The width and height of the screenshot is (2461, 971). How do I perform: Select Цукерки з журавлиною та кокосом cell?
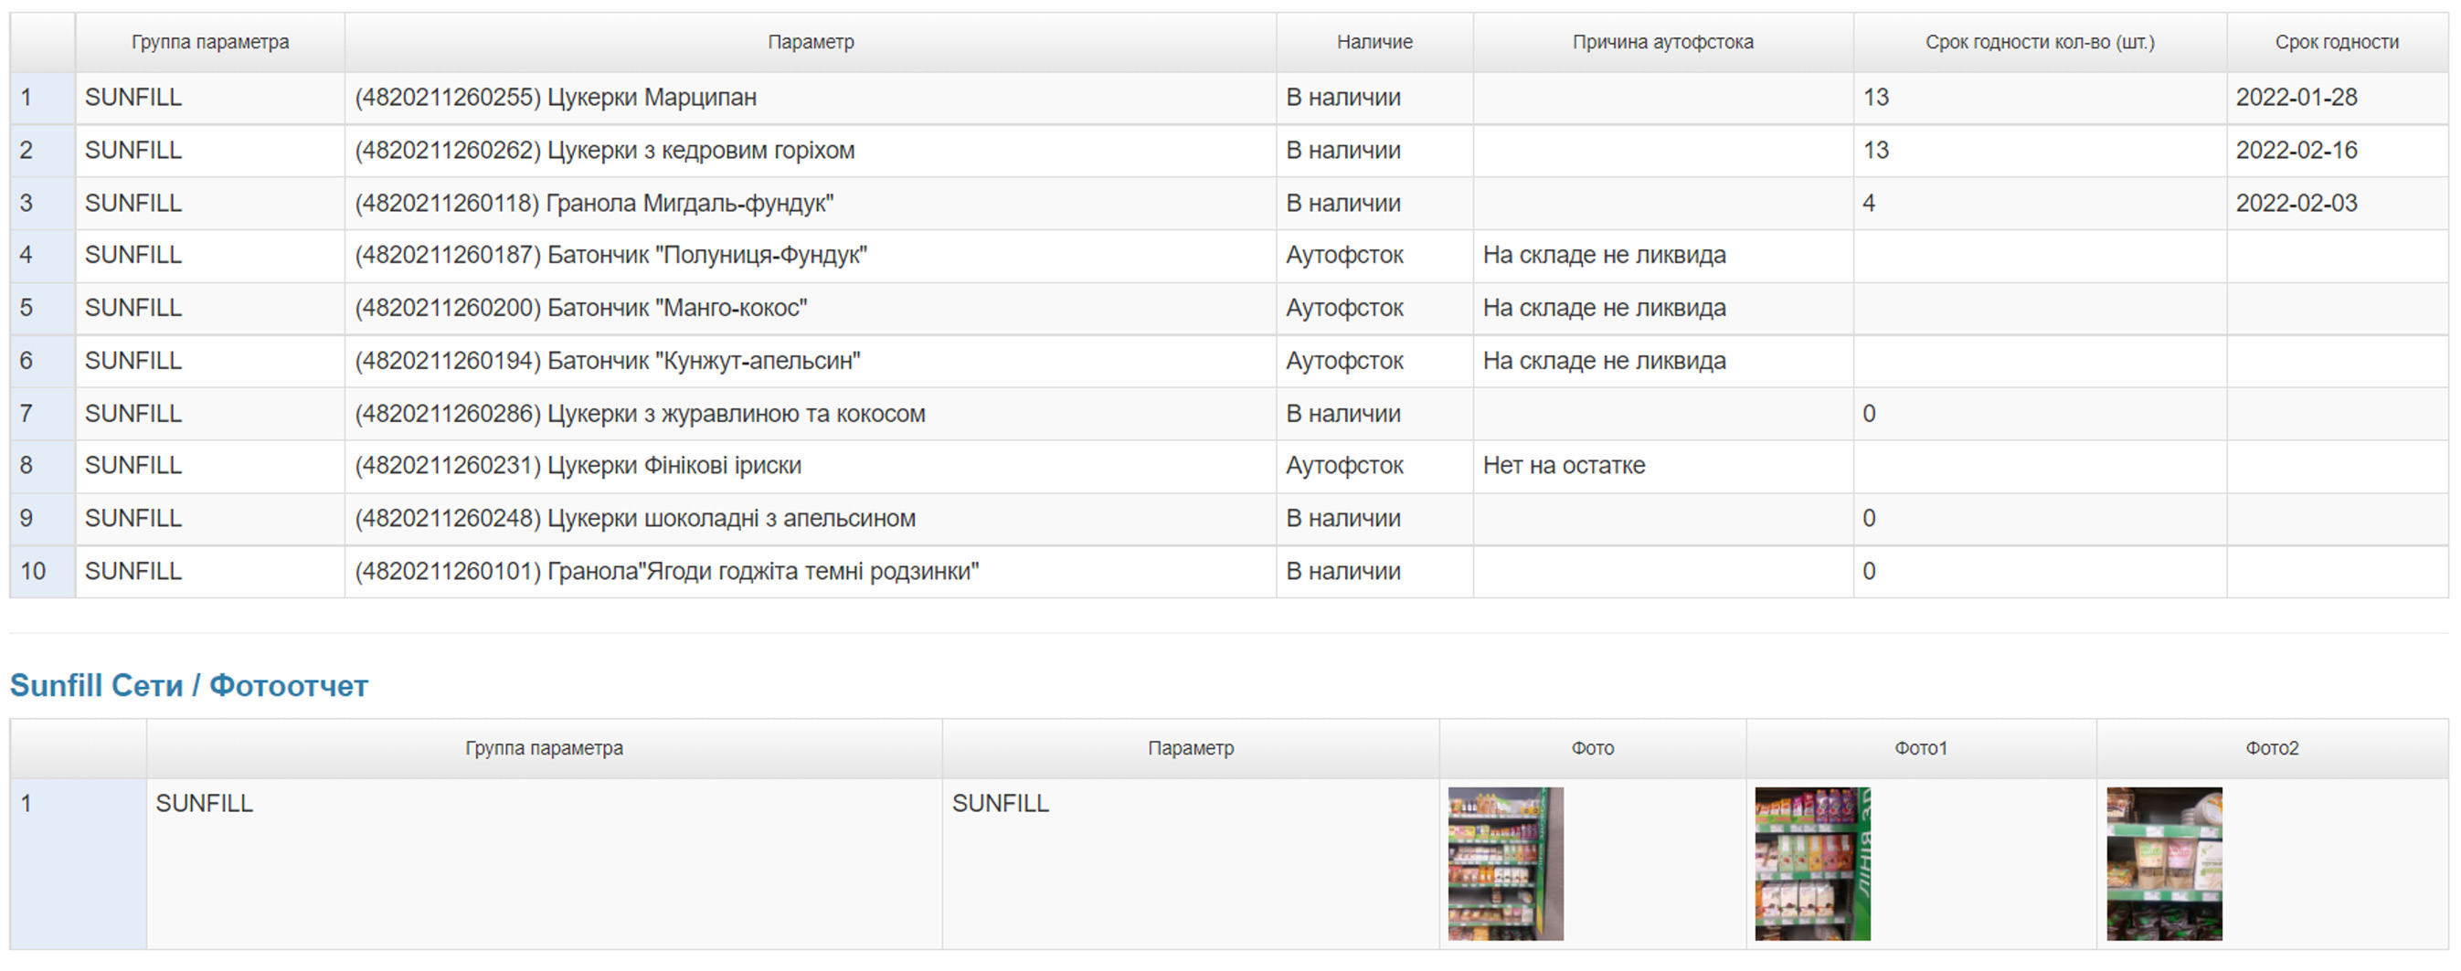811,414
